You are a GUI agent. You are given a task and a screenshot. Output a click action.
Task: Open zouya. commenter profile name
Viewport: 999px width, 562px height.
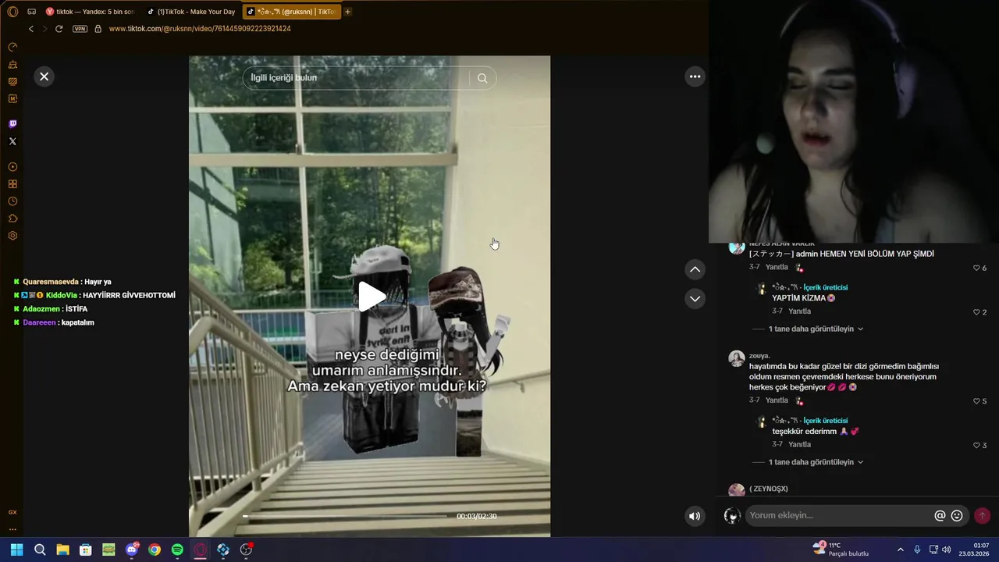759,356
